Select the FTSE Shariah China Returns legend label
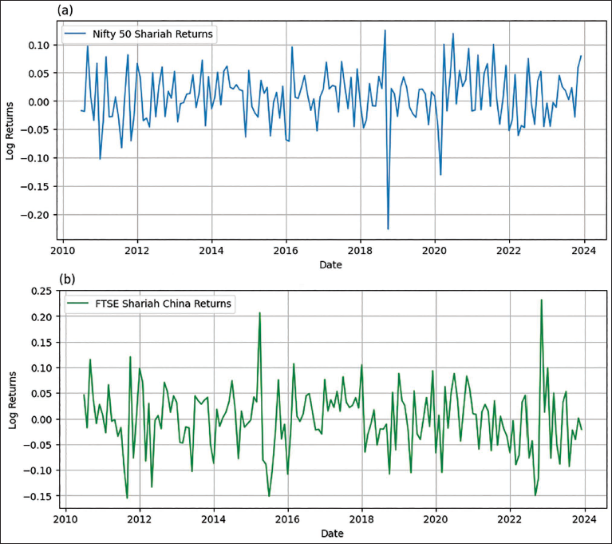Viewport: 612px width, 544px height. click(163, 304)
